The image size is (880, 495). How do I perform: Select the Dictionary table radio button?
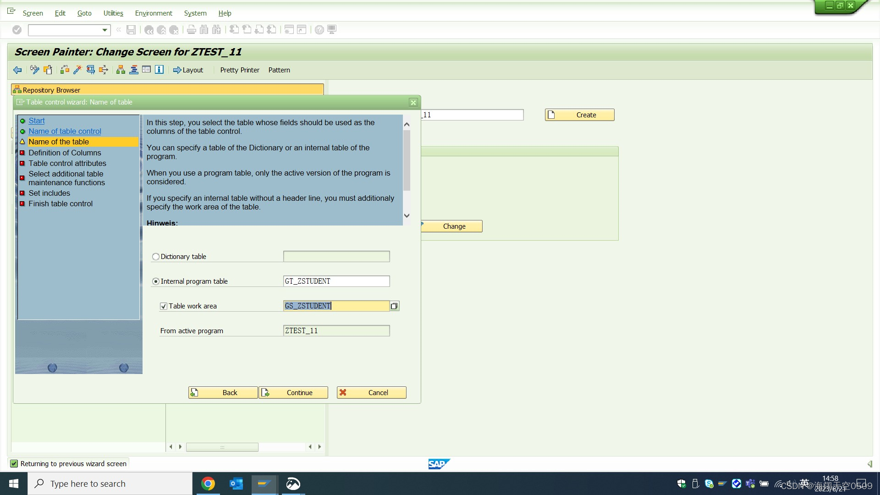[x=156, y=257]
